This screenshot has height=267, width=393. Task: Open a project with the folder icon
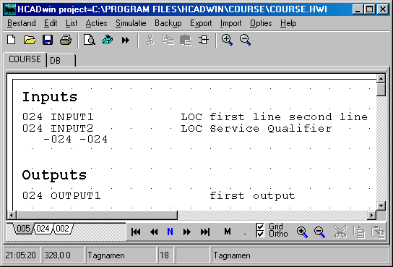(x=30, y=40)
